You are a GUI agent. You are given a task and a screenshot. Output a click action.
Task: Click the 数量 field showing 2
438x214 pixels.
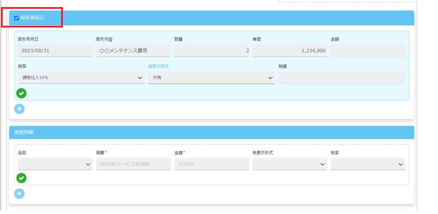tap(212, 51)
